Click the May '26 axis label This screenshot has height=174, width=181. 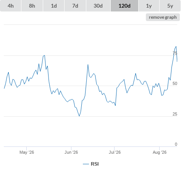[x=27, y=152]
